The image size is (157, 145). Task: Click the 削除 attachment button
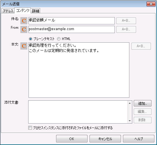pos(142,120)
